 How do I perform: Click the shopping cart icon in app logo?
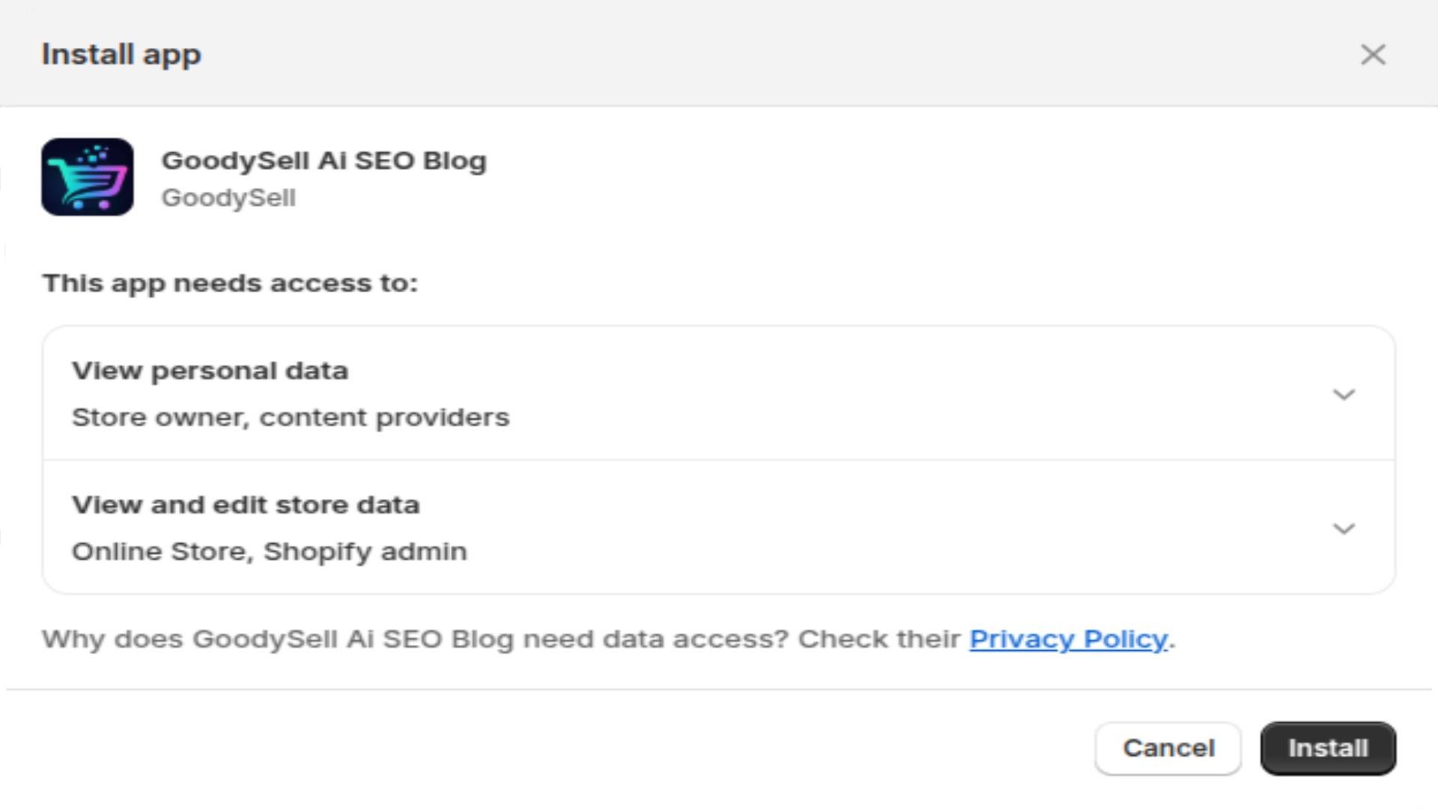pos(86,184)
